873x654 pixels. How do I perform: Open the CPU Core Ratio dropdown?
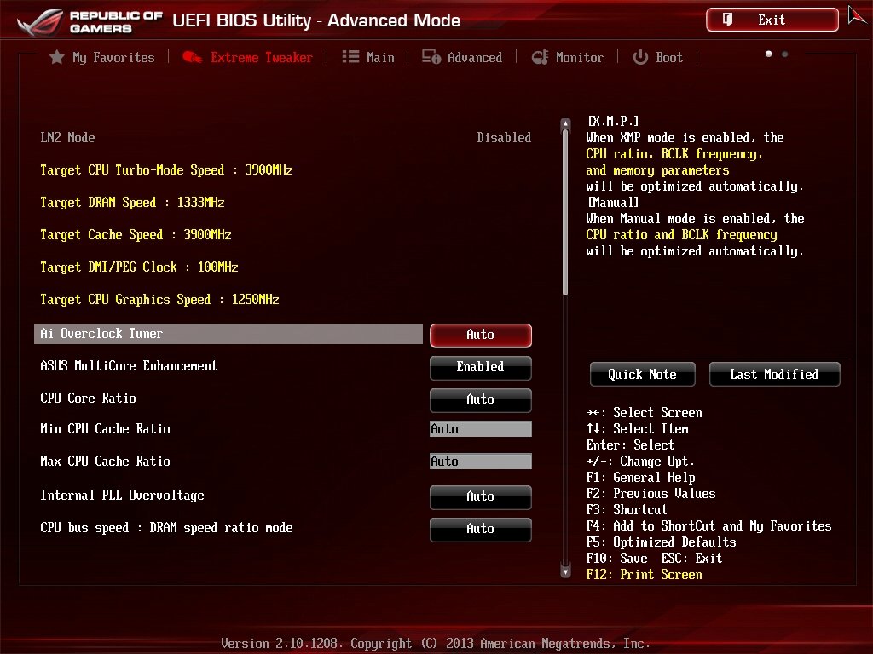coord(480,400)
